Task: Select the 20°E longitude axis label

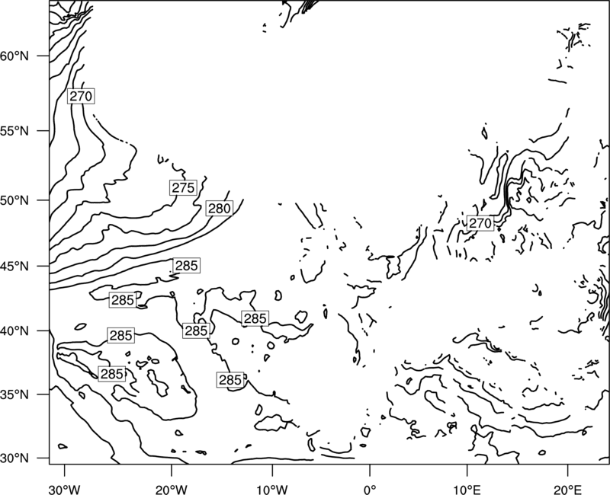Action: 568,490
